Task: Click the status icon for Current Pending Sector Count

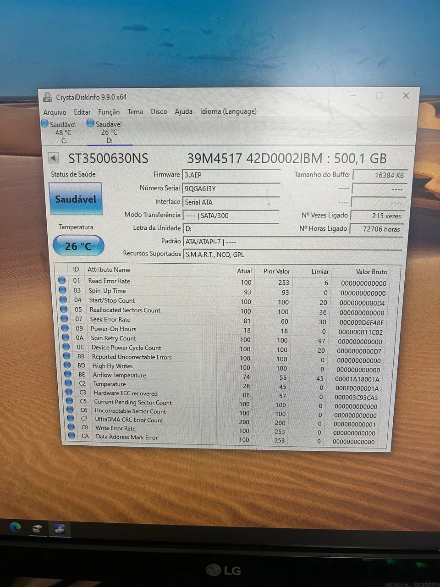Action: pyautogui.click(x=69, y=401)
